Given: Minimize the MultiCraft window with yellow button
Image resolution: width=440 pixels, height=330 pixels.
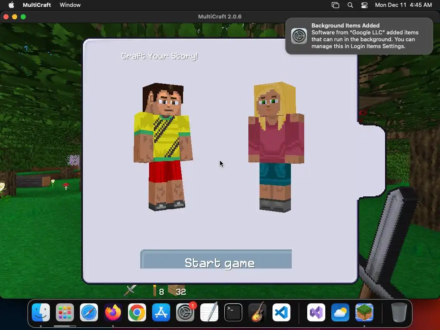Looking at the screenshot, I should tap(15, 17).
